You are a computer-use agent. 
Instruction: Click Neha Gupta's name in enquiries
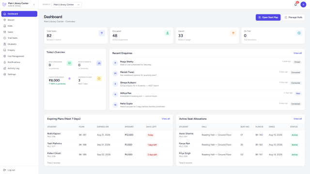(x=126, y=103)
